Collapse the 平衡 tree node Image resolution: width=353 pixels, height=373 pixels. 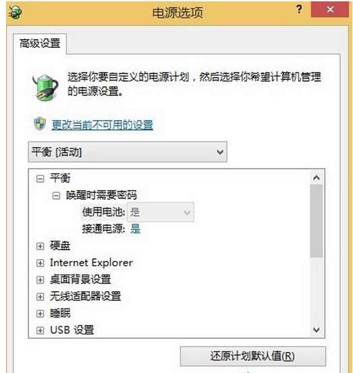coord(40,179)
